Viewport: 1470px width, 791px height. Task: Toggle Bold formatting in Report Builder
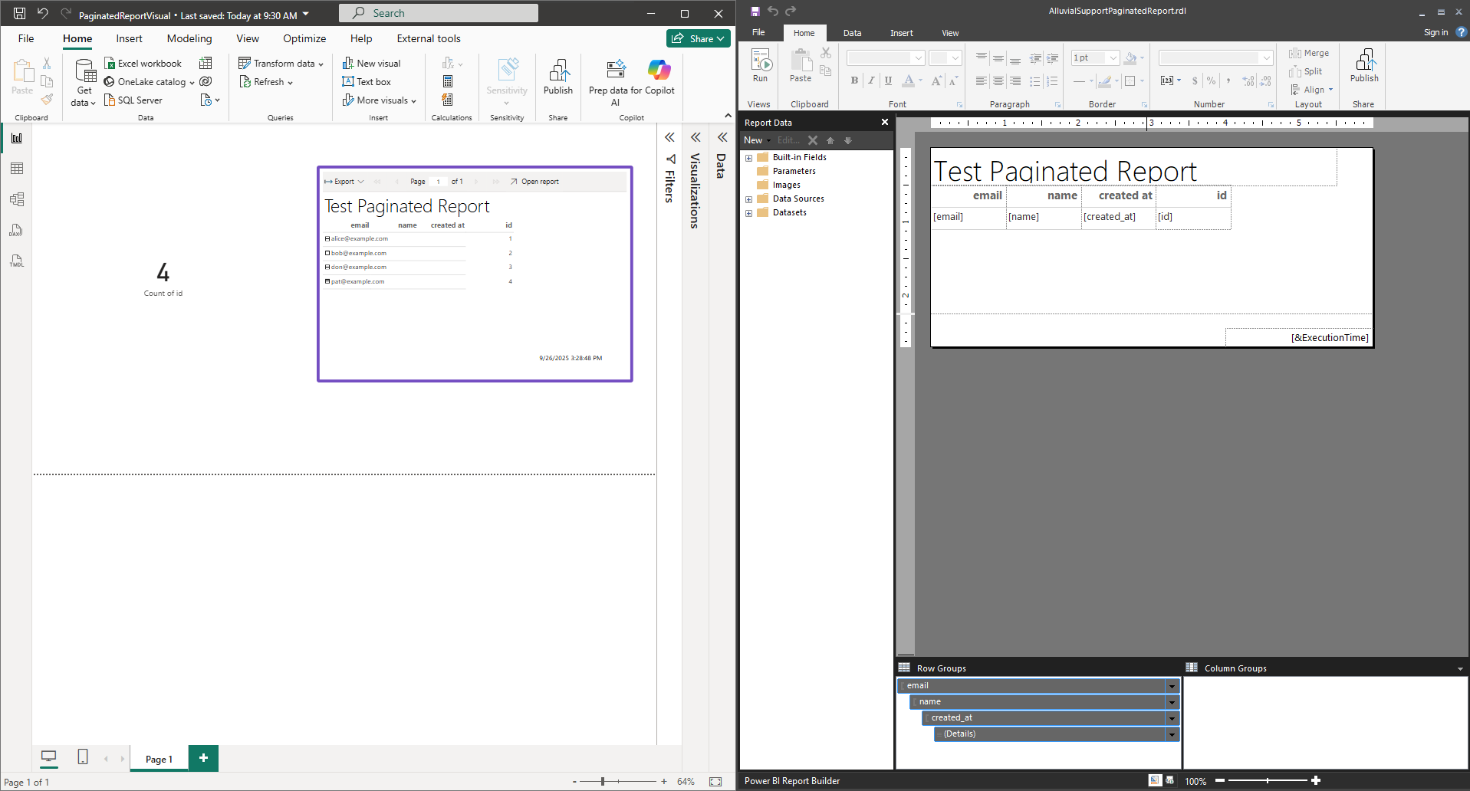[x=854, y=80]
